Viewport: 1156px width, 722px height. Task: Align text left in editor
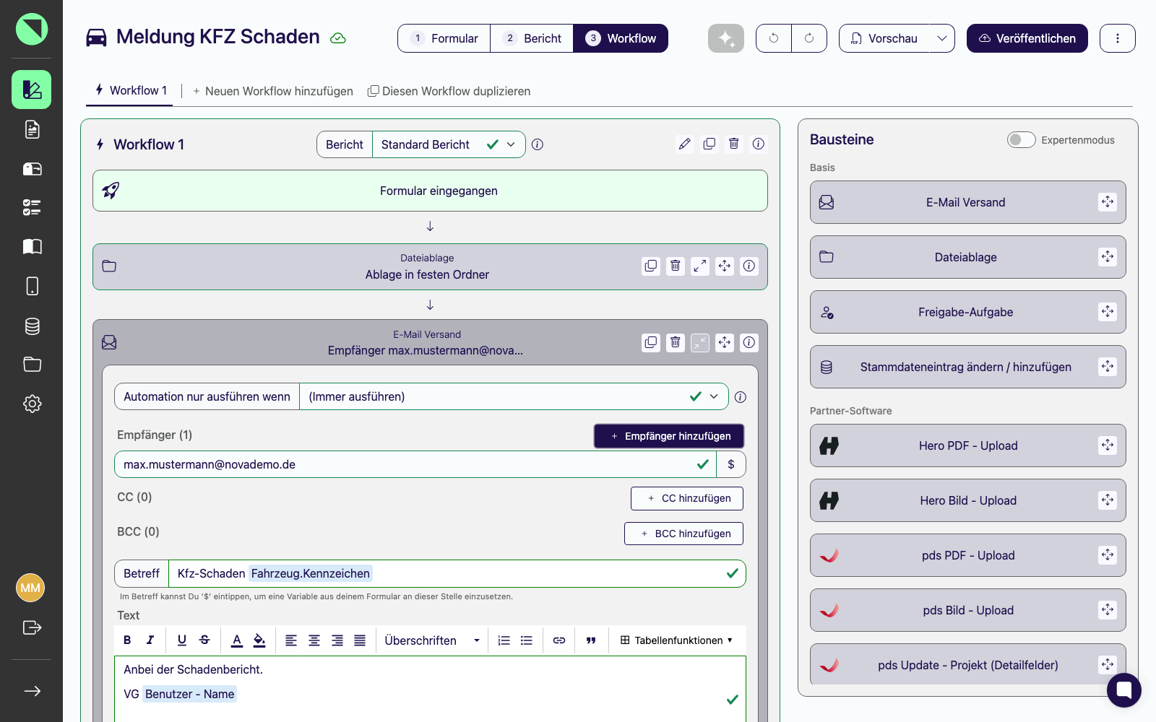(291, 640)
